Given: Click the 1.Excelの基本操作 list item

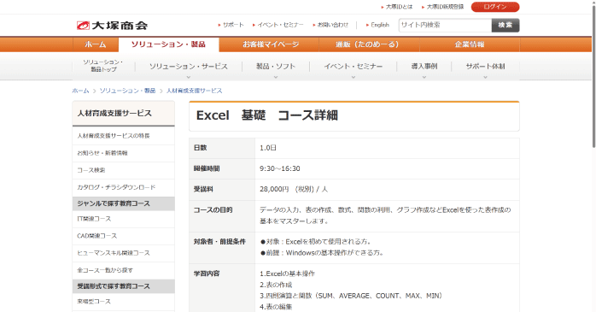Looking at the screenshot, I should point(288,274).
